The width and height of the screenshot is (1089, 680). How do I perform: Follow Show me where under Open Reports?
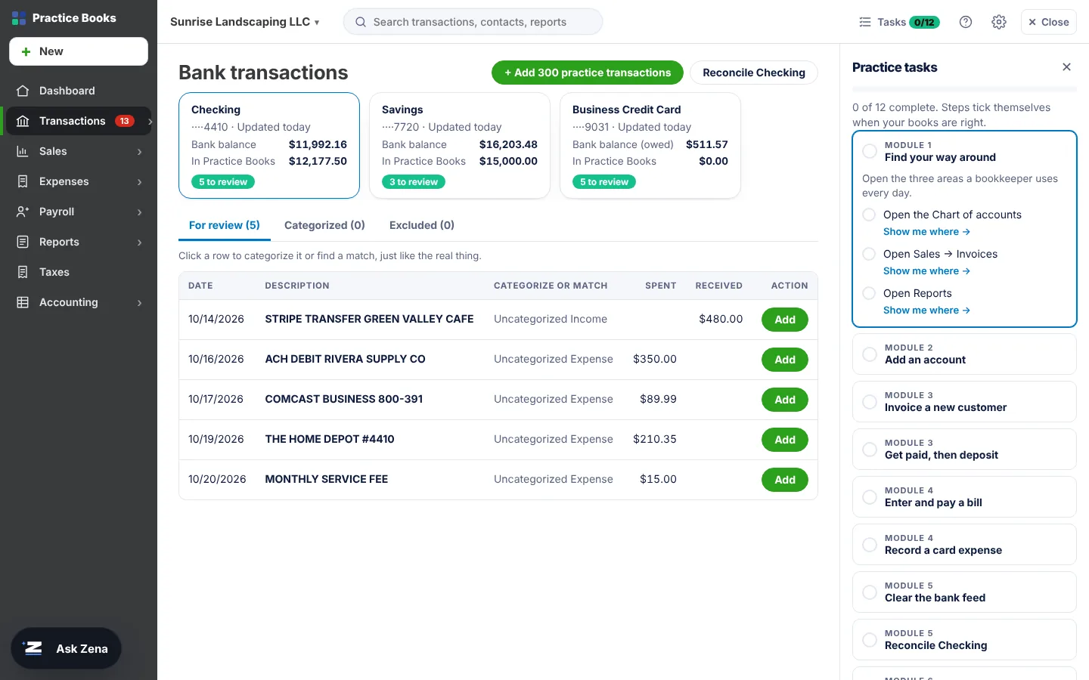pyautogui.click(x=926, y=311)
